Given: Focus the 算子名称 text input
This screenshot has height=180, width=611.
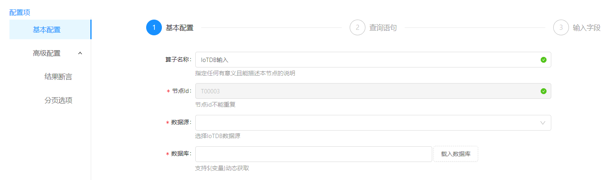Looking at the screenshot, I should (x=365, y=60).
